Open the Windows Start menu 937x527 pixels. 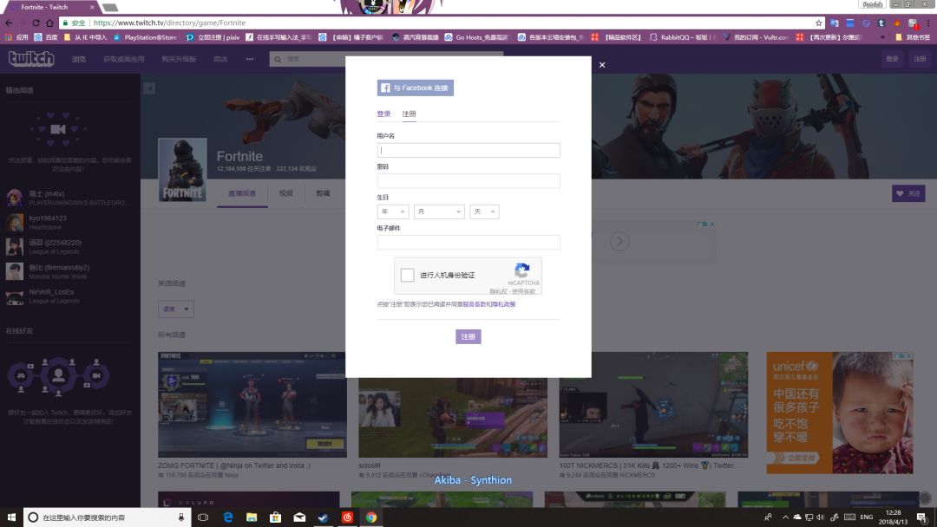(x=10, y=517)
